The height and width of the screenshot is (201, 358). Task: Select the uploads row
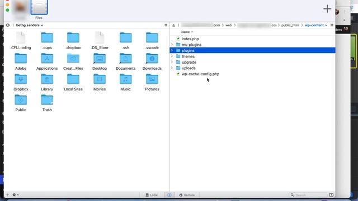252,68
